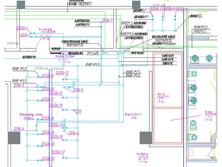Select the Pot Washing room label
The height and width of the screenshot is (167, 222).
pos(142,154)
